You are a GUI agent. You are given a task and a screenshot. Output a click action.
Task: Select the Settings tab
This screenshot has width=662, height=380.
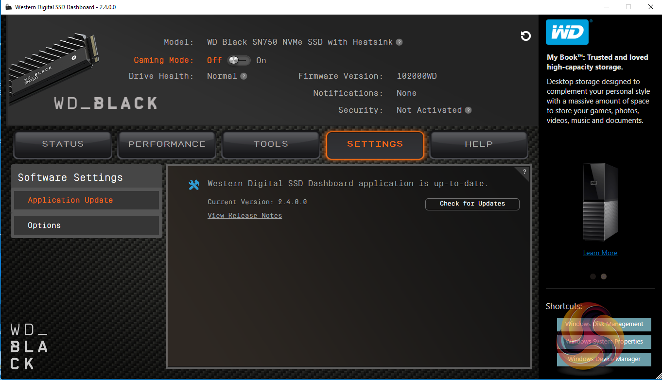[x=375, y=145]
